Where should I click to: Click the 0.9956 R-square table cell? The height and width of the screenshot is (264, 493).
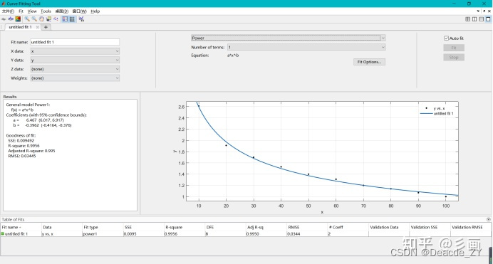[x=185, y=234]
